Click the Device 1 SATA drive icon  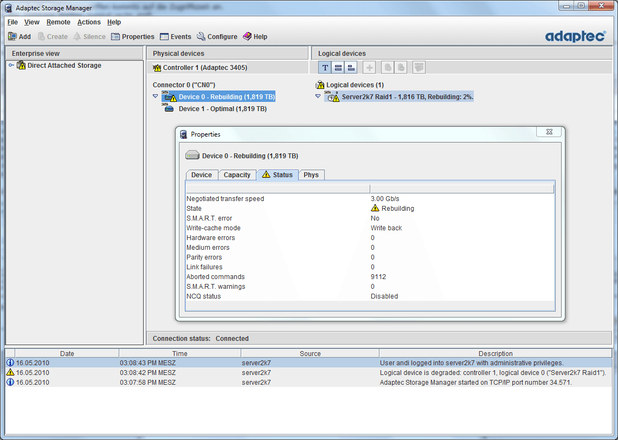pyautogui.click(x=168, y=107)
